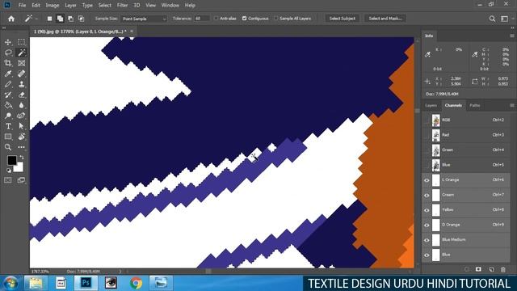Select the Path Selection tool

point(22,126)
